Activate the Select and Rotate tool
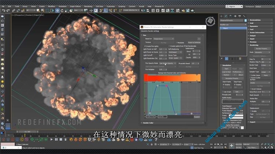 click(x=62, y=11)
